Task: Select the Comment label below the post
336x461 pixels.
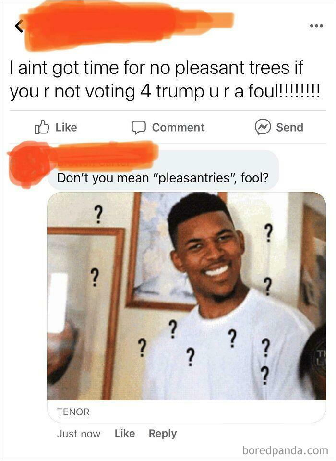Action: pos(178,127)
